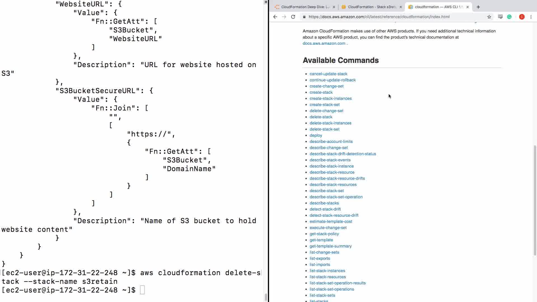Bookmark this page with star icon

489,17
